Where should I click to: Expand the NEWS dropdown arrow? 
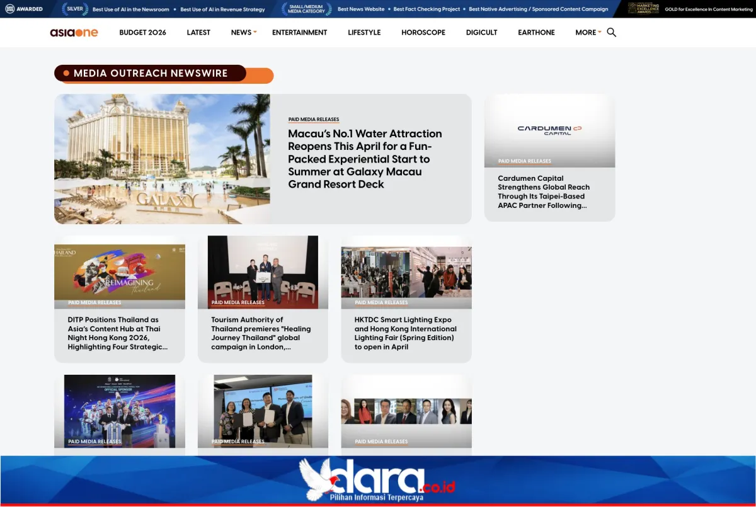coord(255,32)
